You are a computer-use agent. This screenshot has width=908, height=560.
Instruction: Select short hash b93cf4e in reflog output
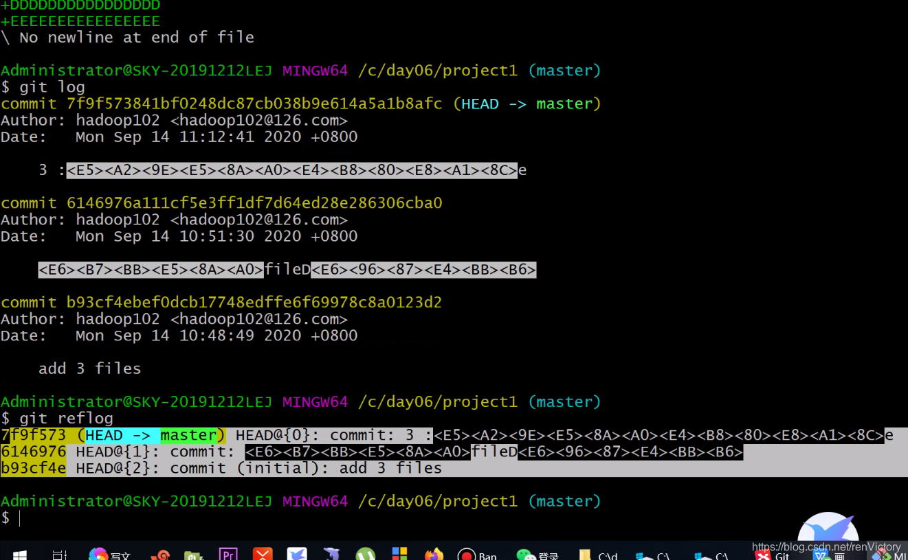33,468
